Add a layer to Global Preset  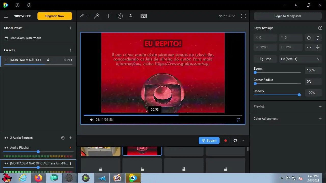71,28
